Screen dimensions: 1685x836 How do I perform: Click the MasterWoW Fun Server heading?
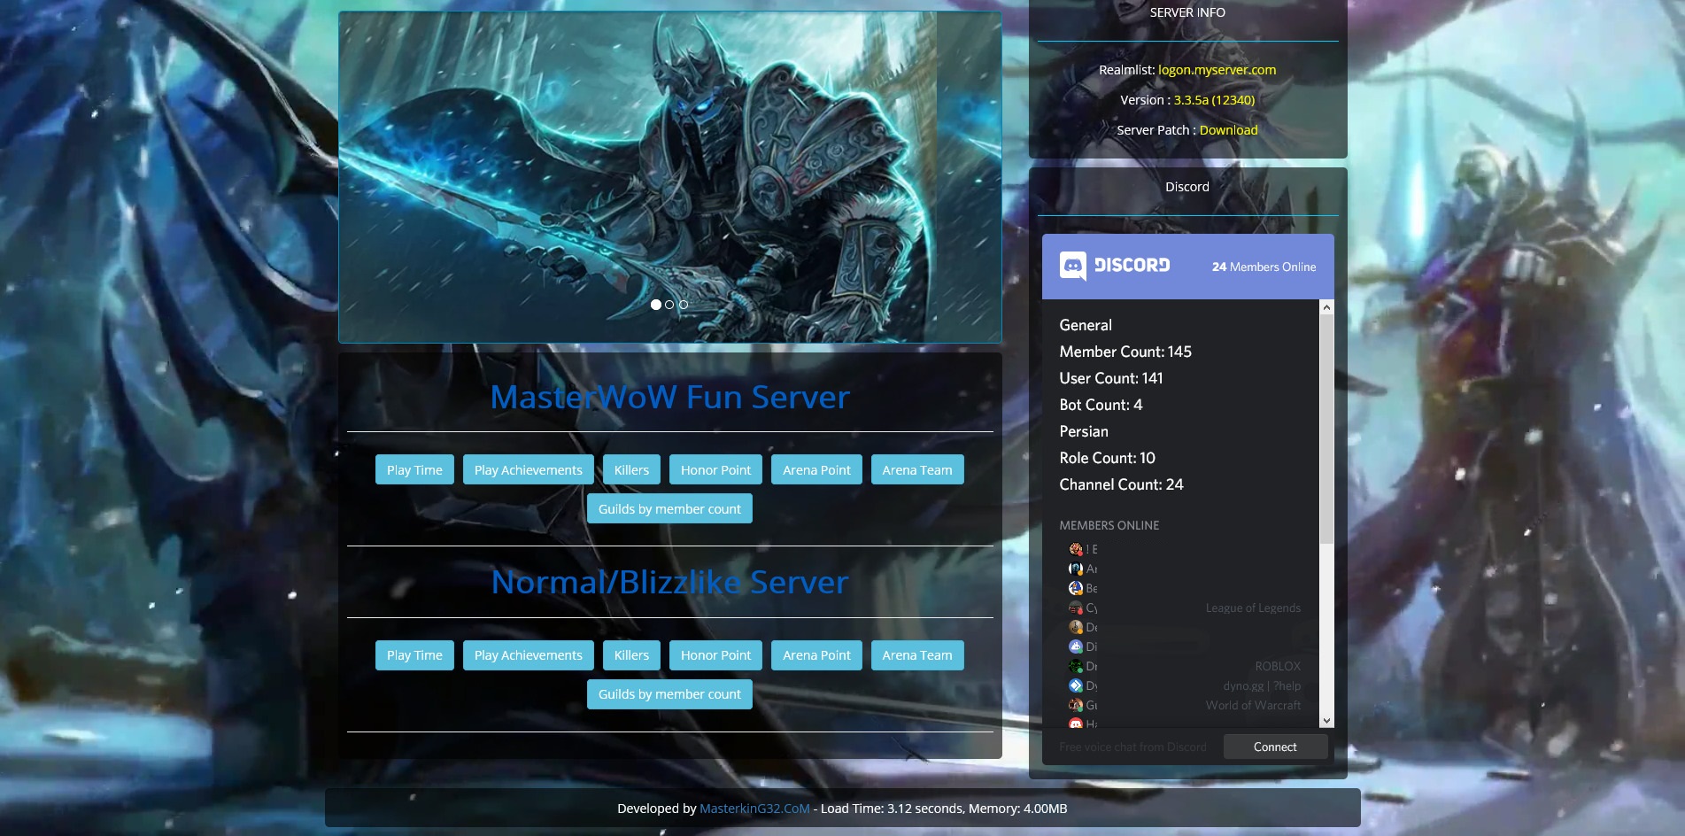click(x=669, y=397)
